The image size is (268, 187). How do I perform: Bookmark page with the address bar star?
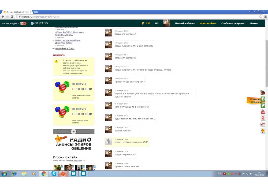261,17
